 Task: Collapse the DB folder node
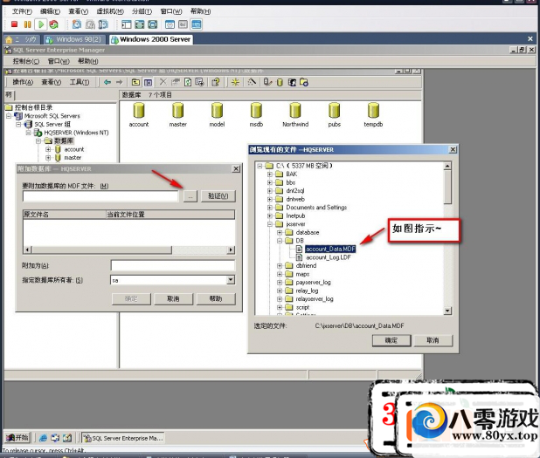coord(280,241)
